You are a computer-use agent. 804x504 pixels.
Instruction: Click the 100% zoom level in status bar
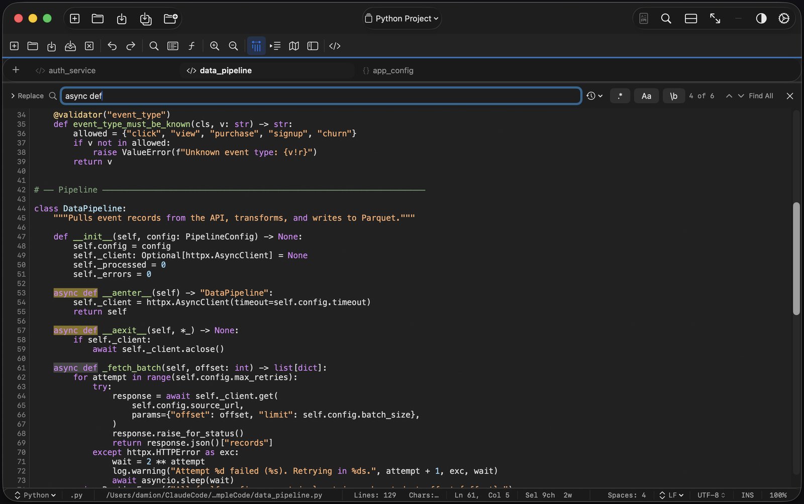778,495
